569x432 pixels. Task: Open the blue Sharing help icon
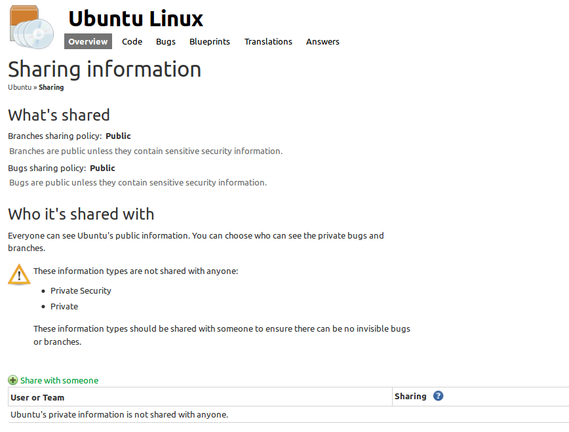439,396
